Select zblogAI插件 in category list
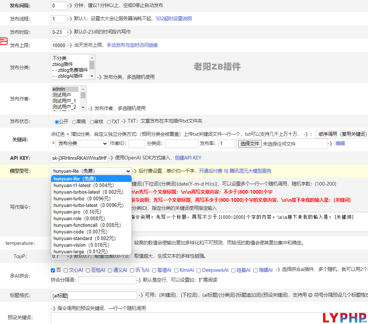Viewport: 368px width, 324px height. pos(70,76)
